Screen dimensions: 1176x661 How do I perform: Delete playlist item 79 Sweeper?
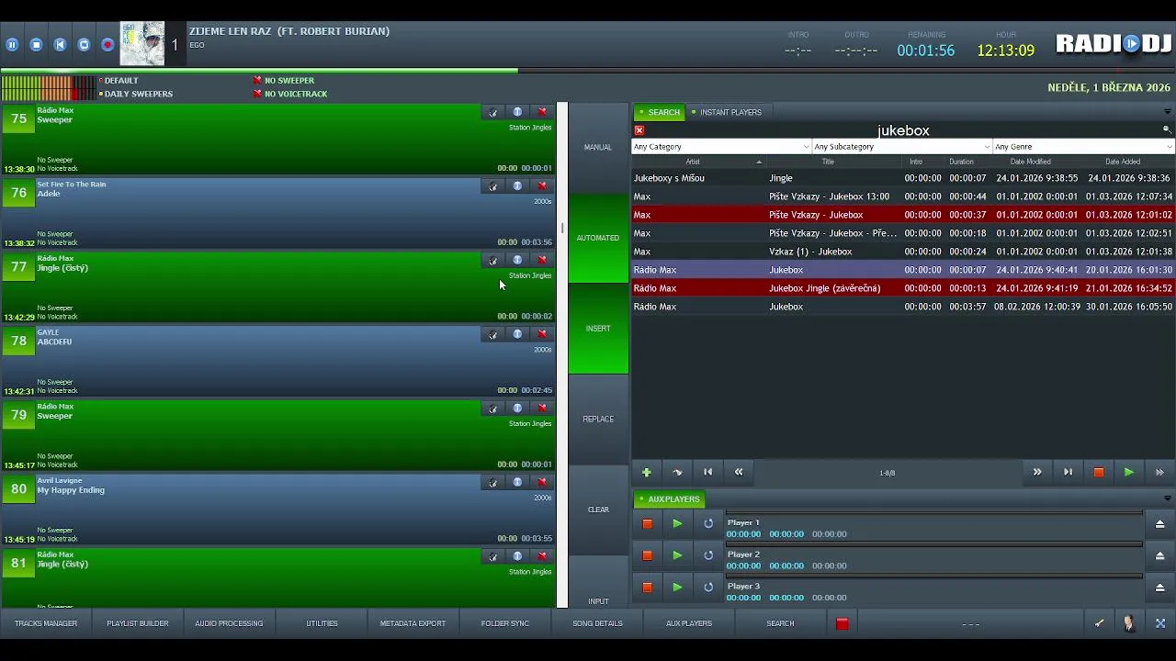(542, 409)
